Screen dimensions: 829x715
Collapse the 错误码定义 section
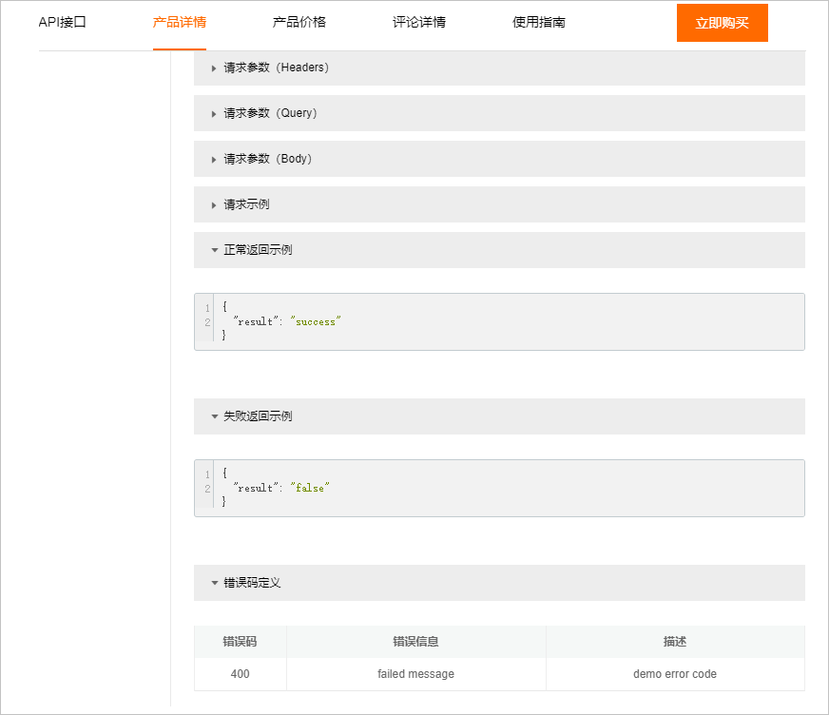(x=499, y=583)
